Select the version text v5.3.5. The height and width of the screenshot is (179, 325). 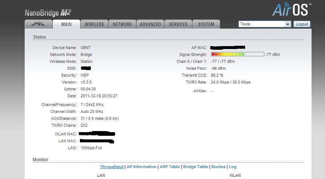(86, 82)
